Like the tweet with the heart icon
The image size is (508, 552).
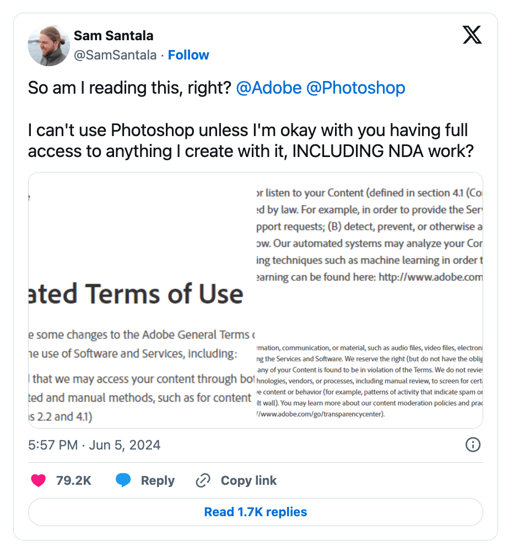[x=39, y=480]
